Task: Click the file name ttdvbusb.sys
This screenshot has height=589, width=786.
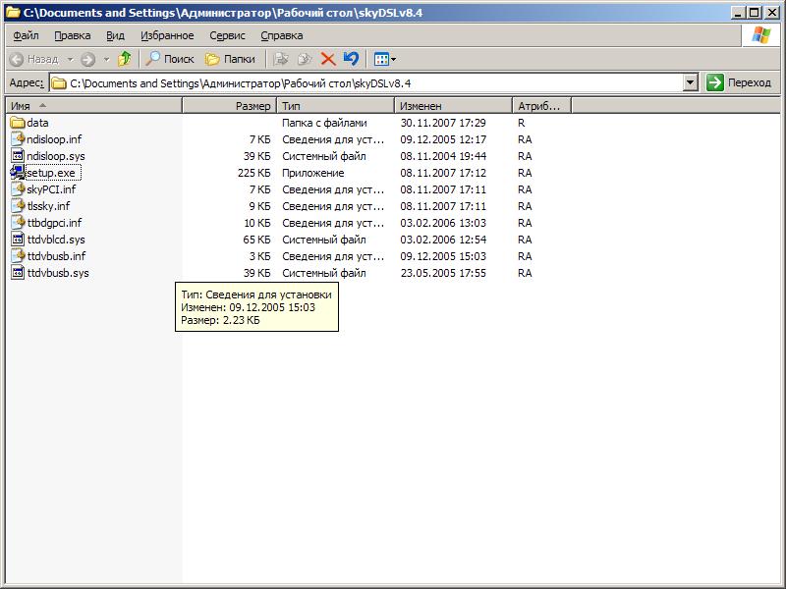Action: [x=58, y=273]
